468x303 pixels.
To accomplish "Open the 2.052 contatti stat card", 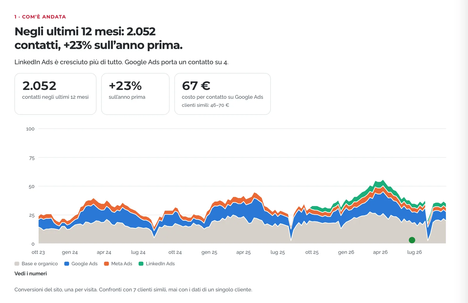I will (55, 94).
